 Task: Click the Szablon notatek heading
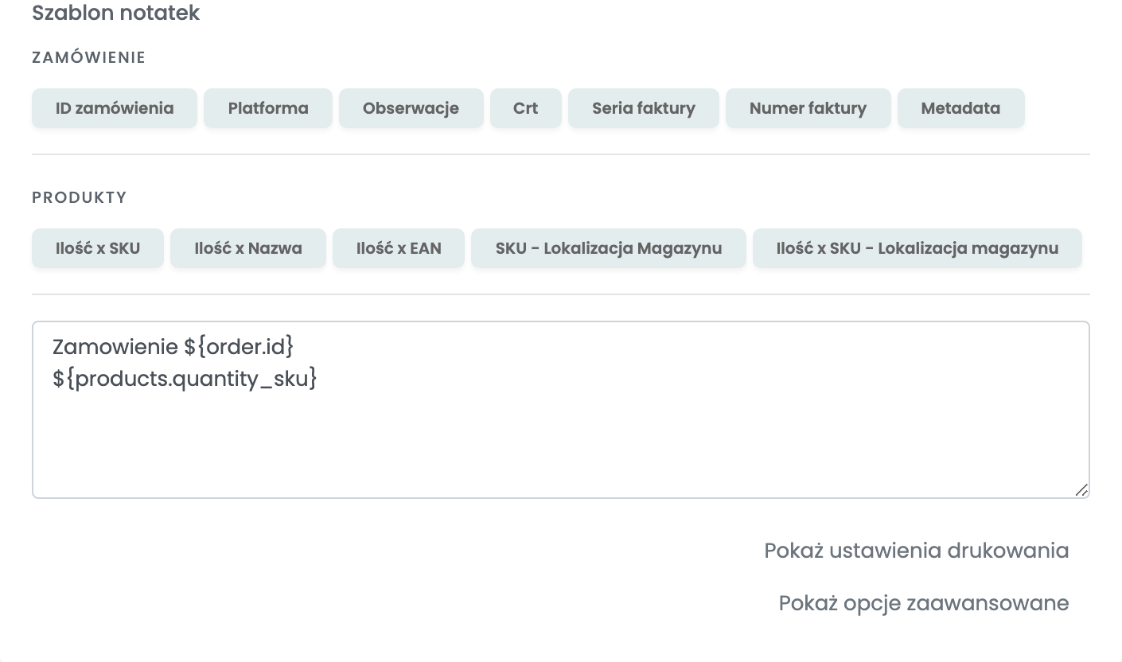pos(115,13)
